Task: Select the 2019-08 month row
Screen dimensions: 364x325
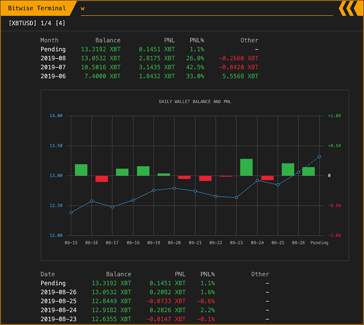Action: click(149, 59)
